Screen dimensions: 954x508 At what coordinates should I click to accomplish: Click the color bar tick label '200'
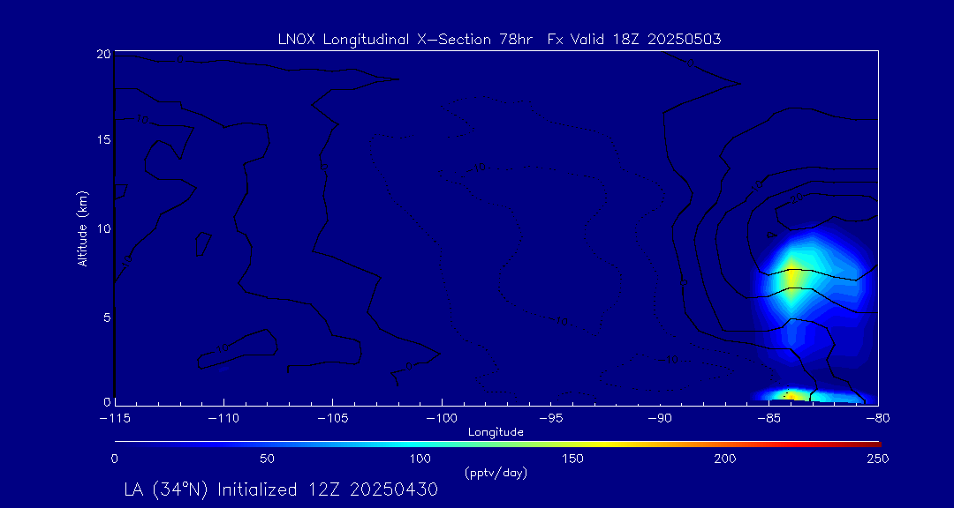click(726, 459)
